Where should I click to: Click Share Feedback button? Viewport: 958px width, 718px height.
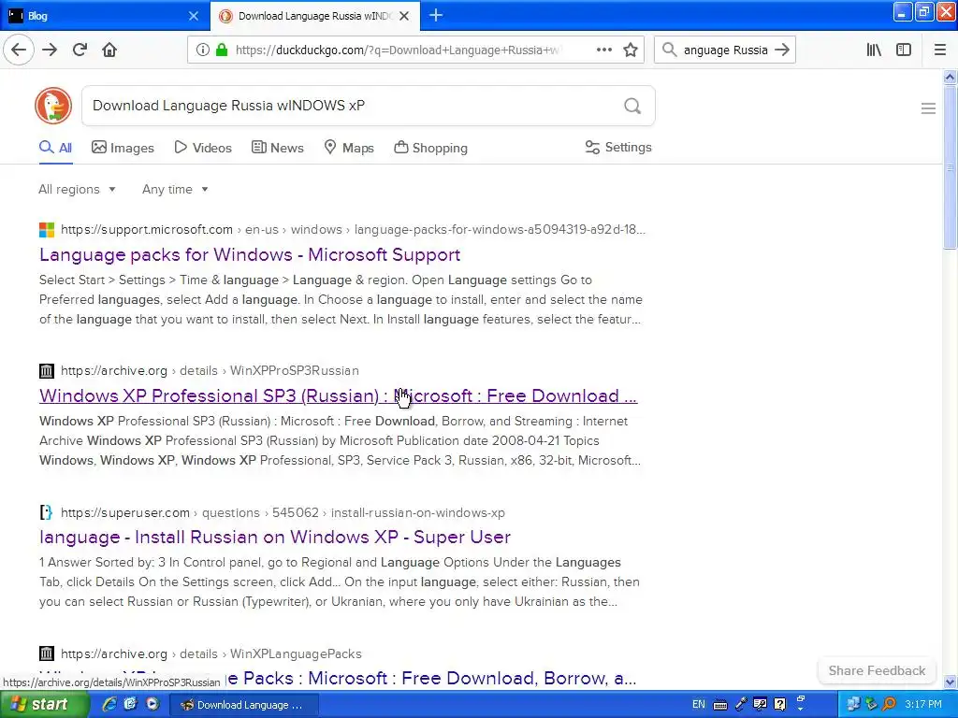pyautogui.click(x=877, y=670)
